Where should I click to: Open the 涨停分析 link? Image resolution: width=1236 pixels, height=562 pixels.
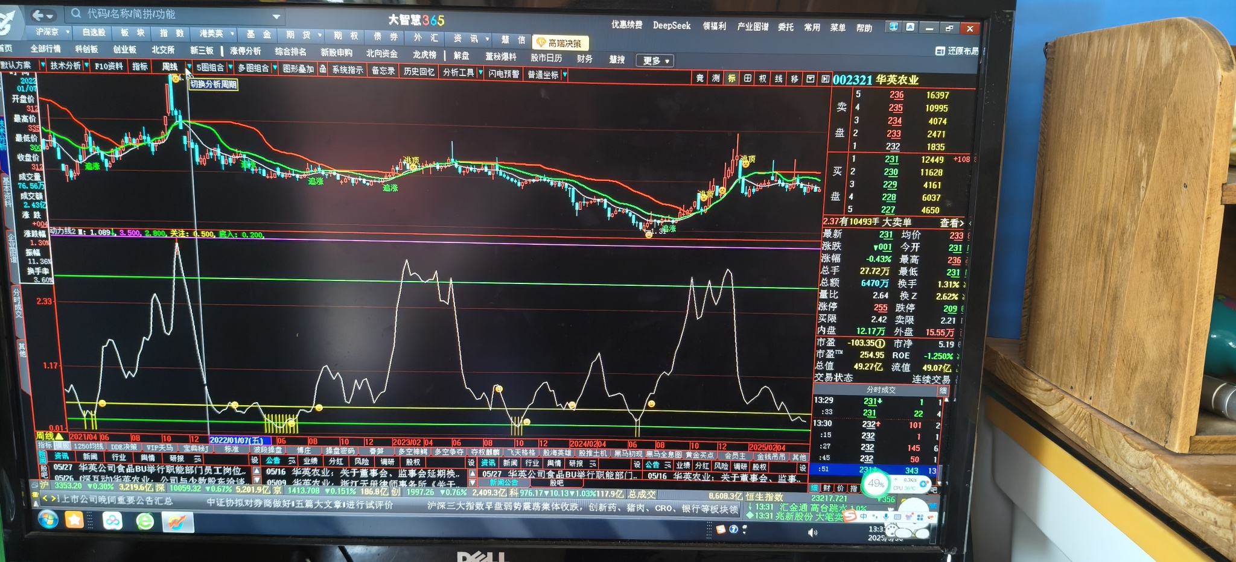coord(245,51)
